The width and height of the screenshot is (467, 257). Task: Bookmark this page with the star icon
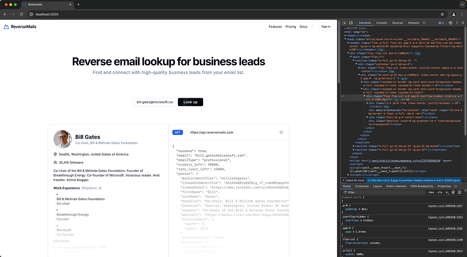click(442, 14)
